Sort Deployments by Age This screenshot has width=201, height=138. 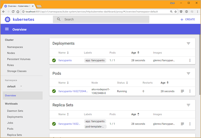[135, 53]
